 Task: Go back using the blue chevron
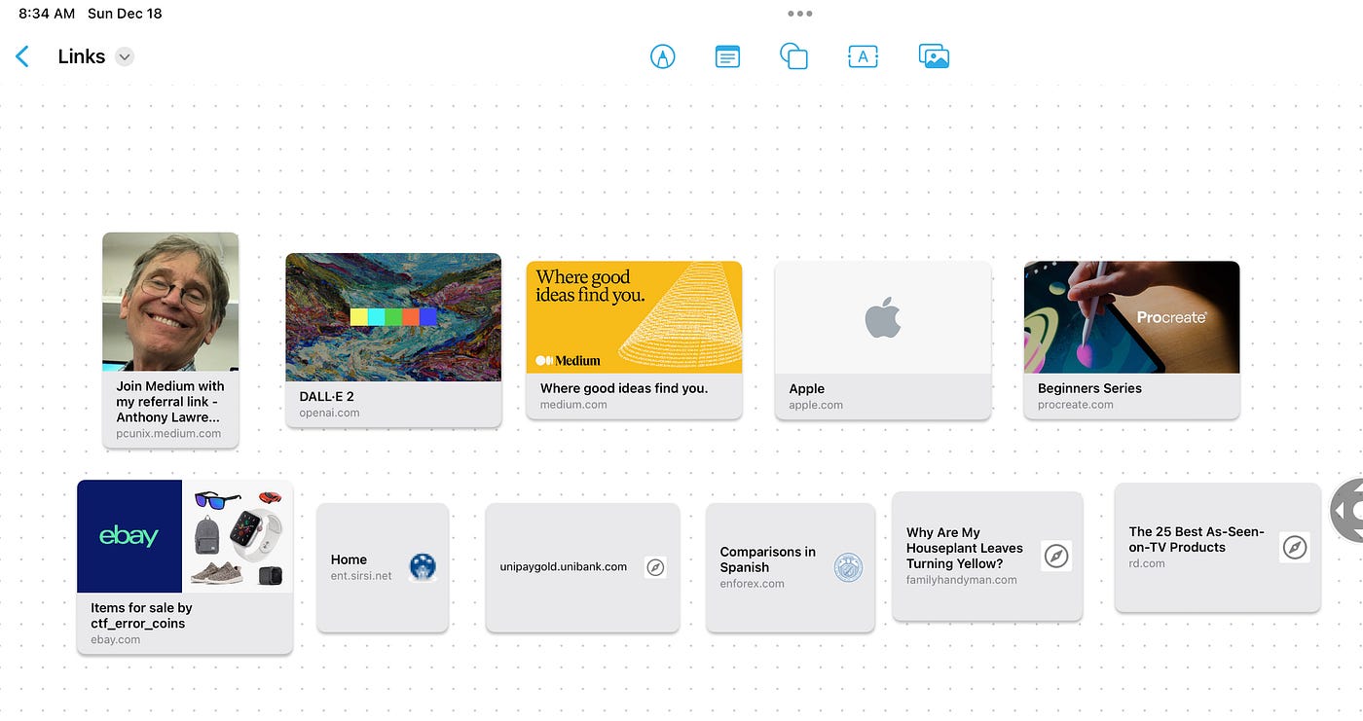pyautogui.click(x=22, y=56)
